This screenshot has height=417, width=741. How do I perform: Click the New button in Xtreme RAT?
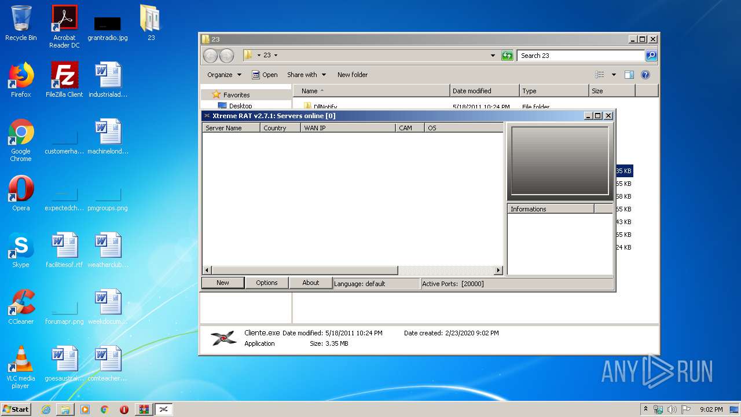click(223, 283)
